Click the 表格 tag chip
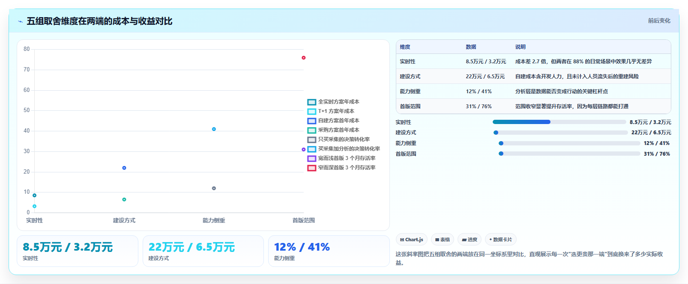The image size is (688, 284). 442,240
